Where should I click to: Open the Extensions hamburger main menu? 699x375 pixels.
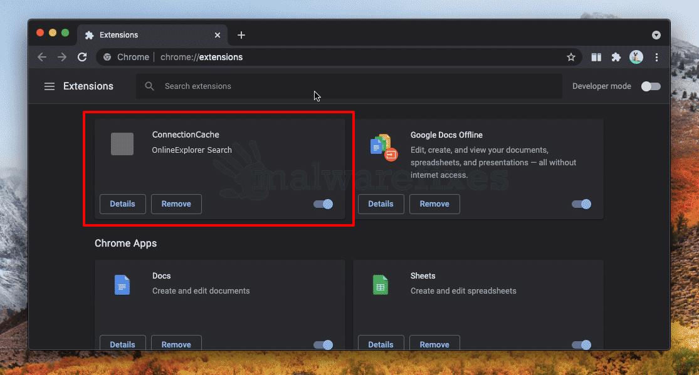tap(50, 86)
